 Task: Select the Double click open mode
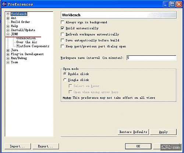click(x=65, y=74)
